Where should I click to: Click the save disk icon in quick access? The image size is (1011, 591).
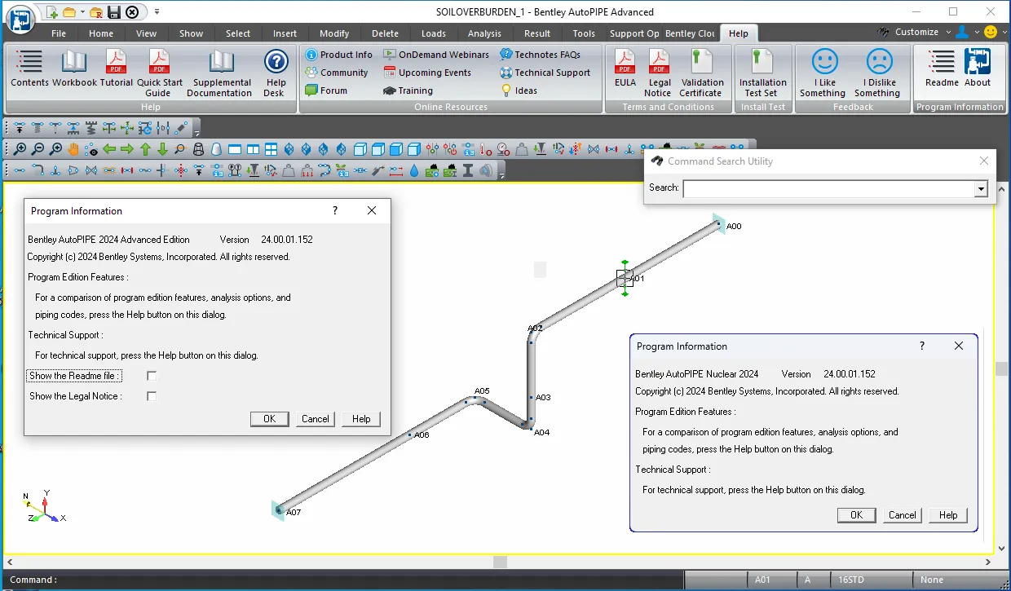114,12
